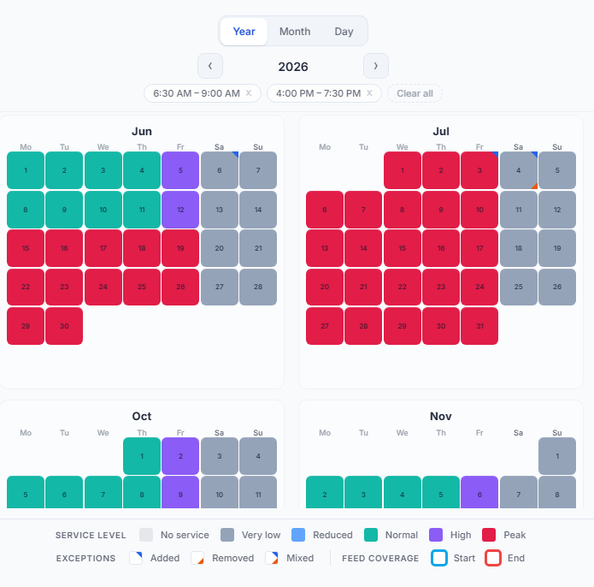Viewport: 594px width, 587px height.
Task: Switch to the Month view tab
Action: pos(295,32)
